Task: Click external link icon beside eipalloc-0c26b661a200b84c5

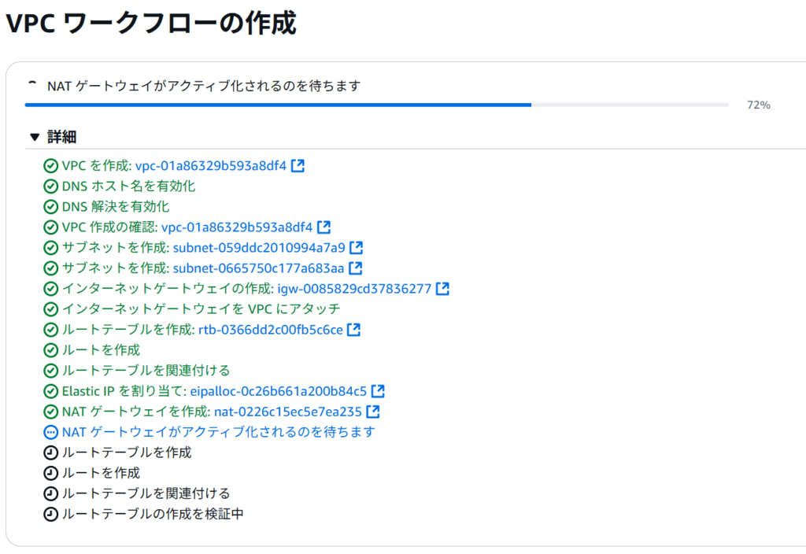Action: click(378, 391)
